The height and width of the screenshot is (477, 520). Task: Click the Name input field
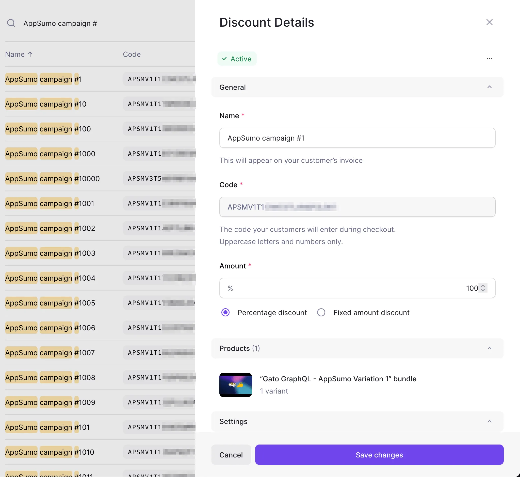(x=357, y=138)
